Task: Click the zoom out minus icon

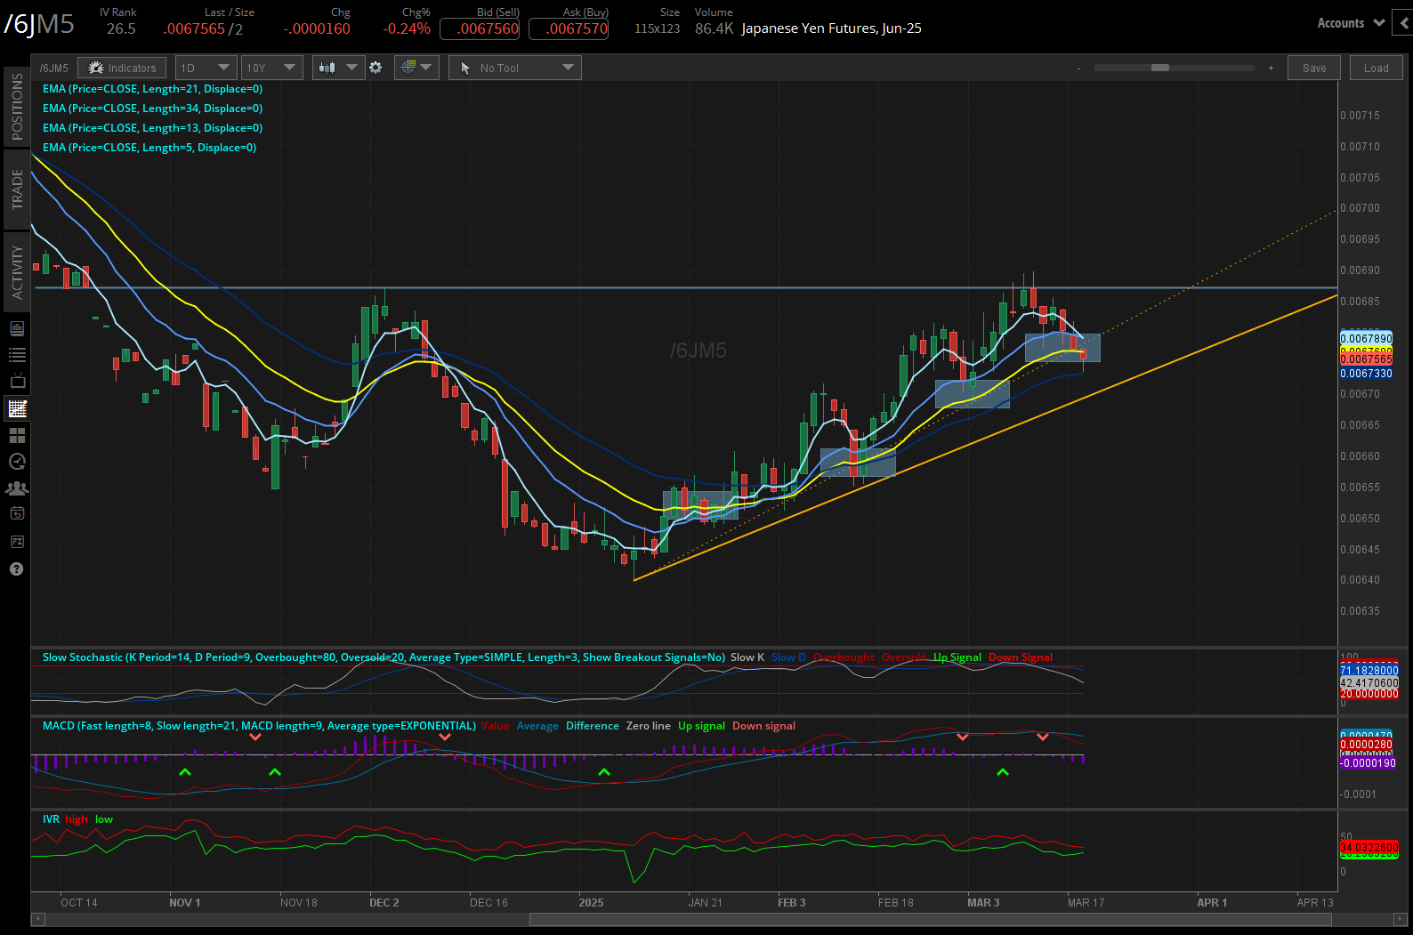Action: [1079, 69]
